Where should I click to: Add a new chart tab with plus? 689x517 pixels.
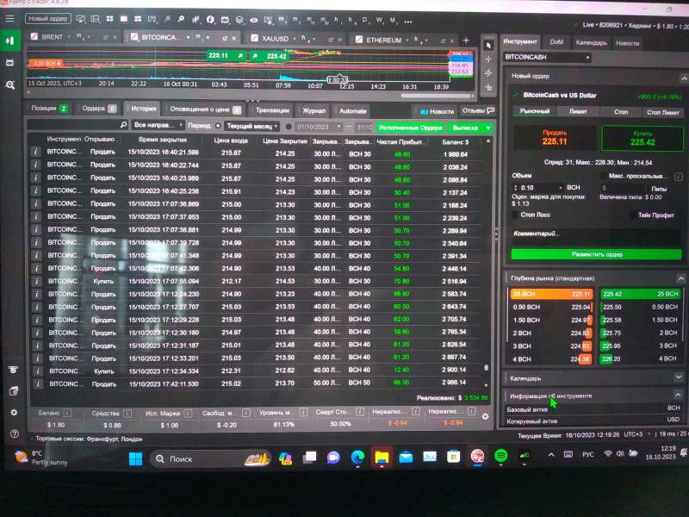[466, 40]
